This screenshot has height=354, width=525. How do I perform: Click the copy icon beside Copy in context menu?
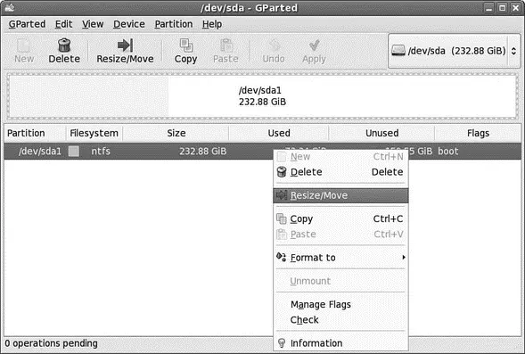click(x=282, y=218)
